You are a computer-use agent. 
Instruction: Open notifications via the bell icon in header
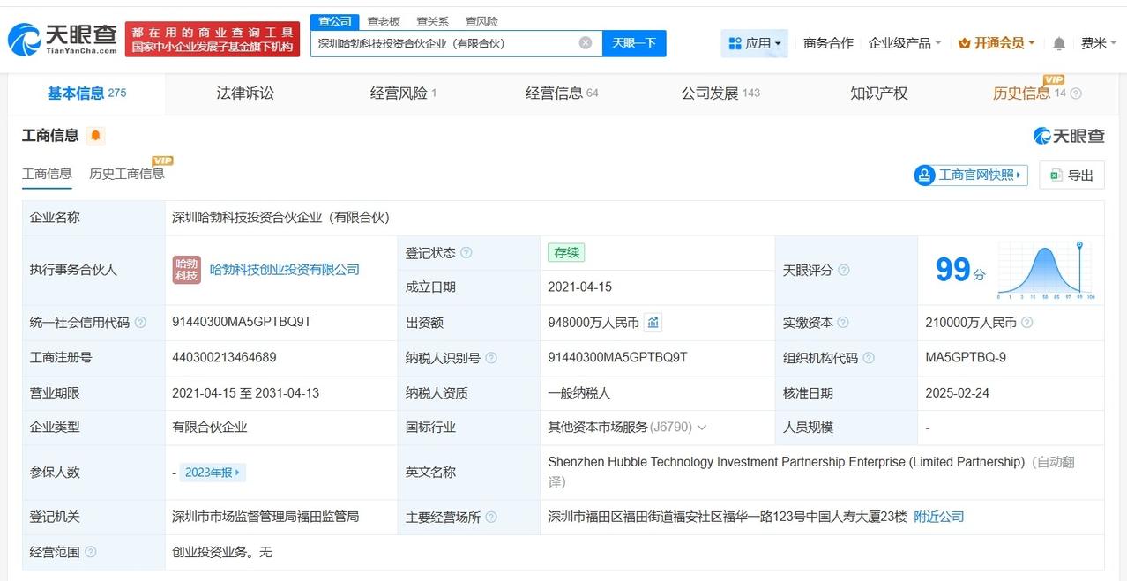(x=1059, y=43)
